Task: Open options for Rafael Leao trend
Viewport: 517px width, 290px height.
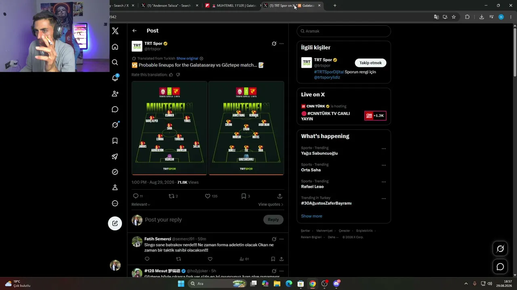Action: [384, 182]
